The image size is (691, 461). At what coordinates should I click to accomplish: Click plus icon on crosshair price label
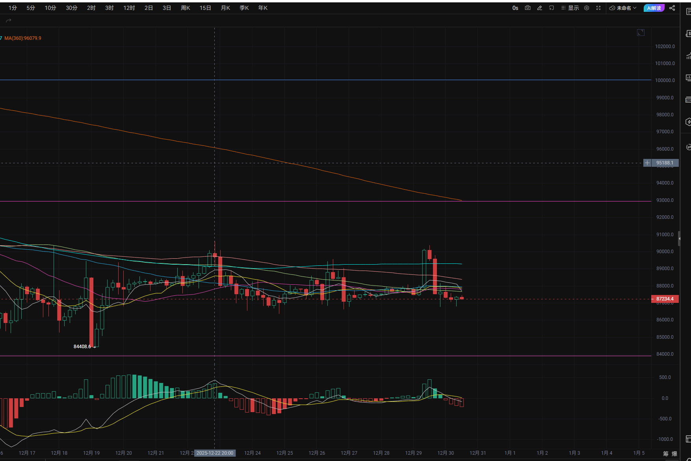(x=647, y=163)
